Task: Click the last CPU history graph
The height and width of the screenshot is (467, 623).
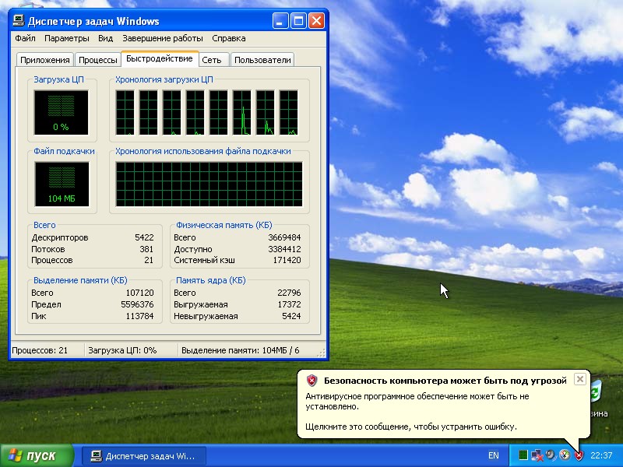Action: pyautogui.click(x=289, y=113)
